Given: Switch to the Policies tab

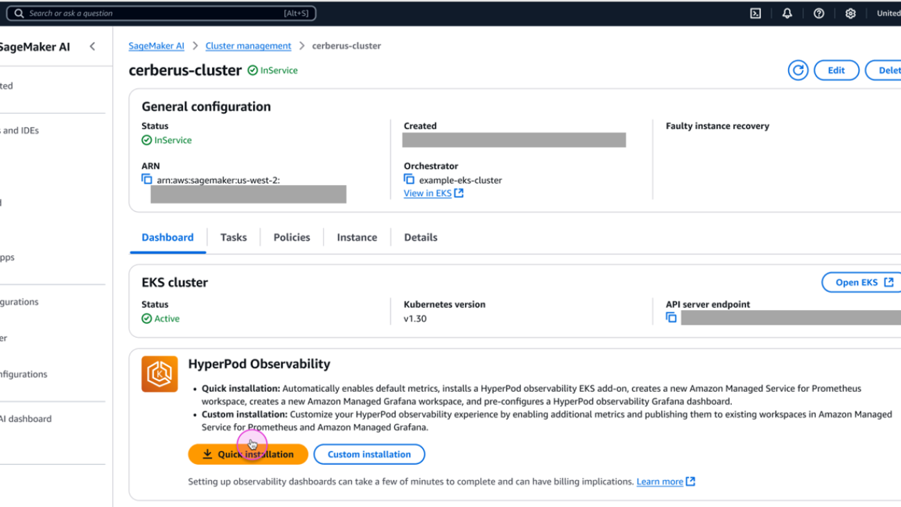Looking at the screenshot, I should tap(292, 237).
